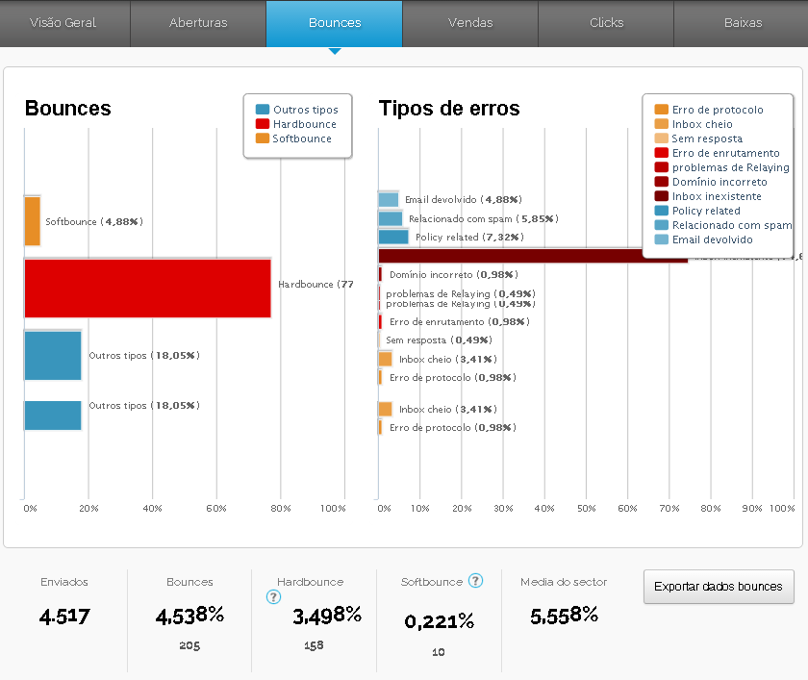Open the Baixas tab
Screen dimensions: 808x680
(743, 23)
